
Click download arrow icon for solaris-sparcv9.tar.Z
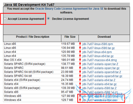coord(80,72)
